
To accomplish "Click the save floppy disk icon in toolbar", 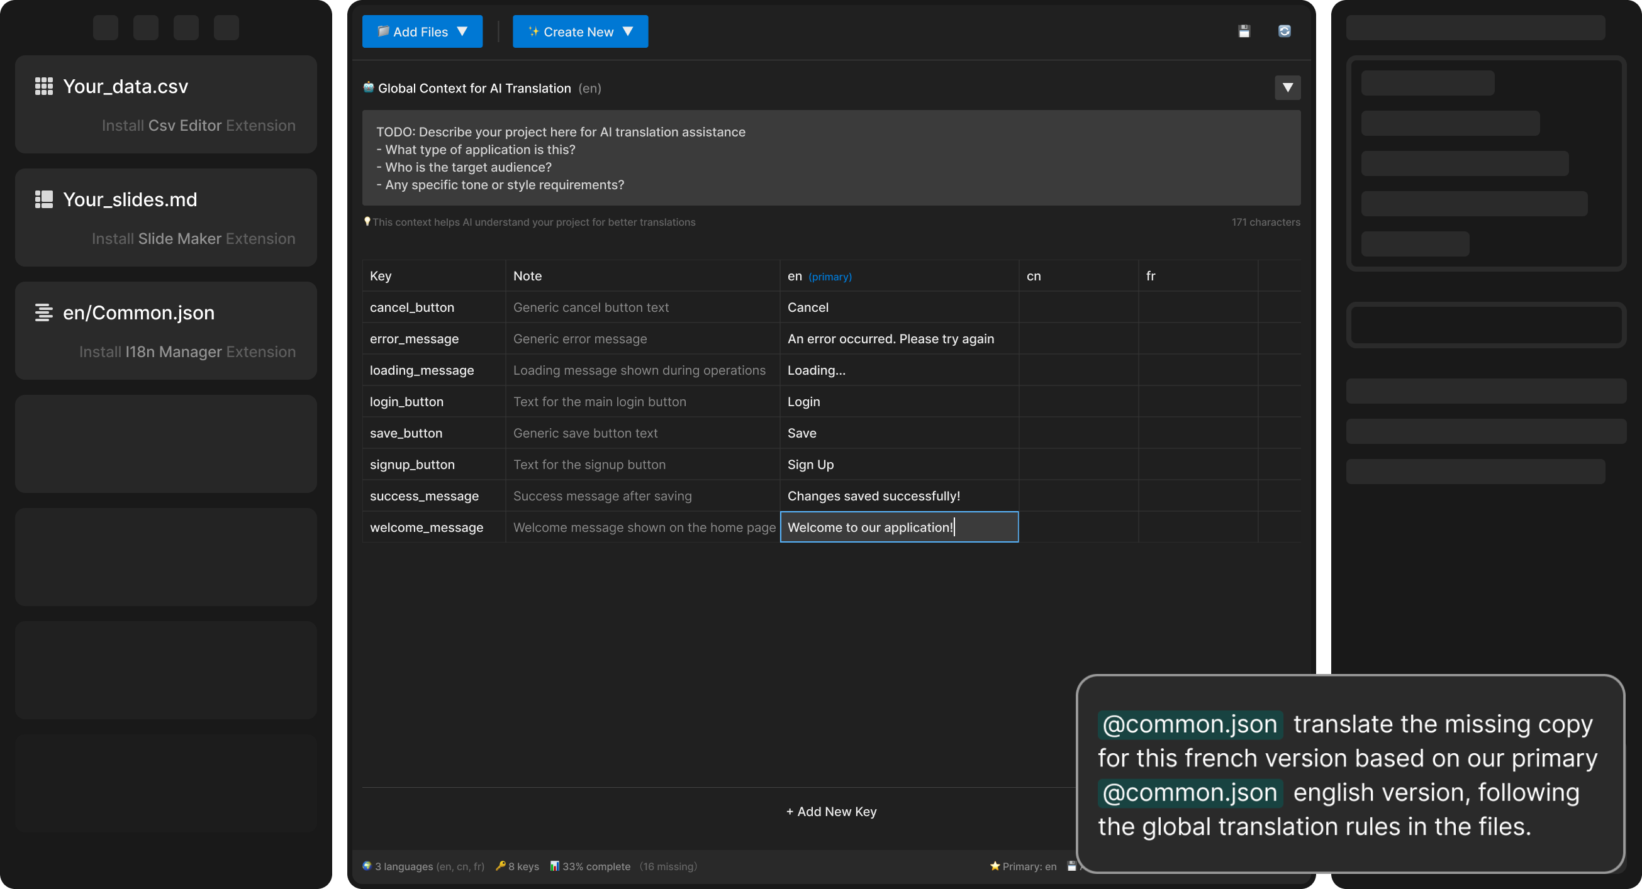I will pyautogui.click(x=1244, y=31).
